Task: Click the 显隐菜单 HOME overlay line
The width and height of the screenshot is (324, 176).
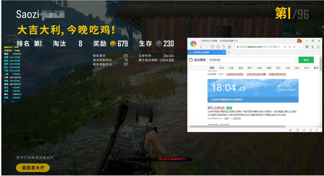Action: [x=12, y=50]
